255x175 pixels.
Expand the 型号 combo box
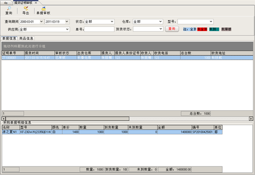coord(211,21)
